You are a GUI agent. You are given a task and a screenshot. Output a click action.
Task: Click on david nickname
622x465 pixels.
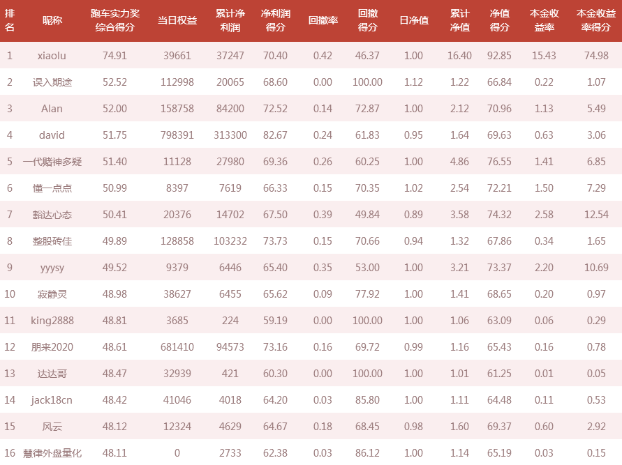pyautogui.click(x=52, y=135)
